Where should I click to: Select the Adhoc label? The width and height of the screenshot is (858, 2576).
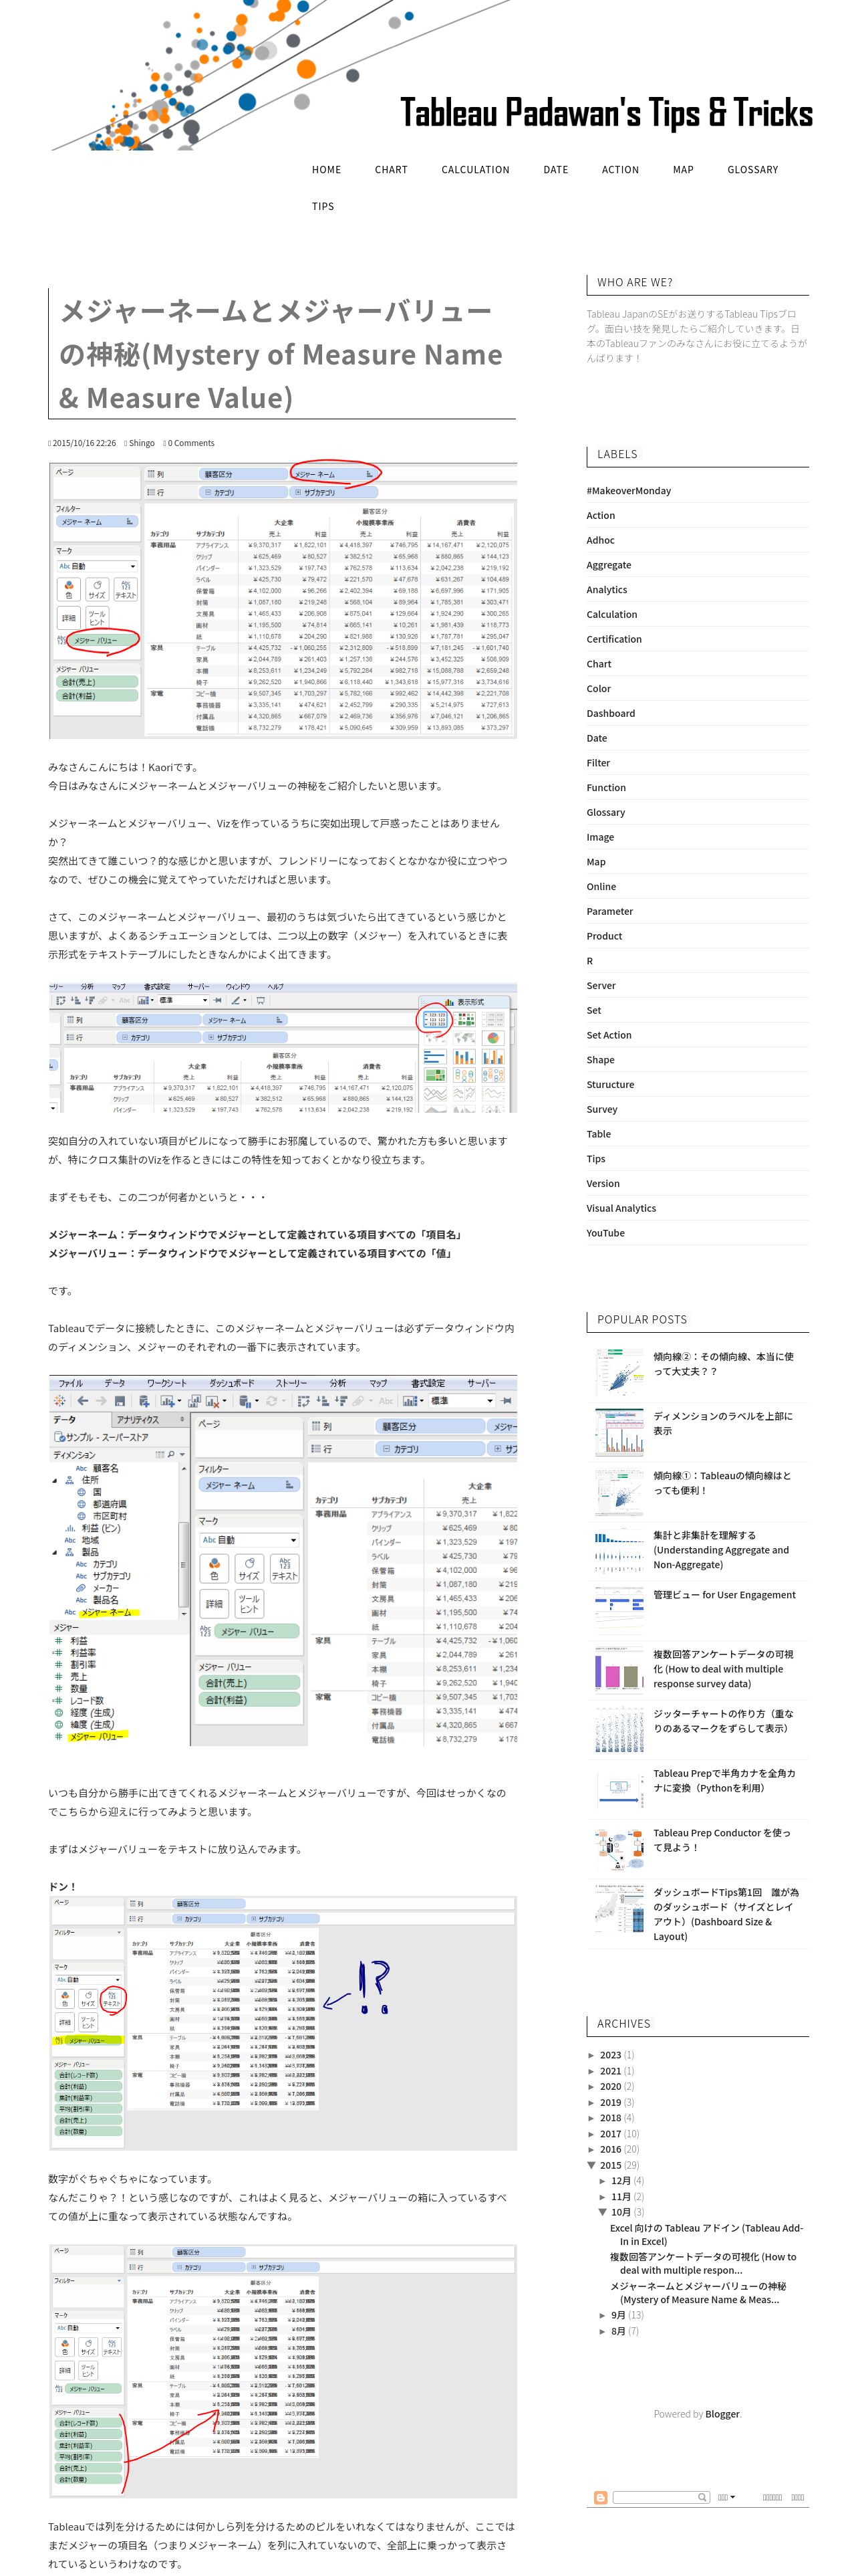point(600,540)
